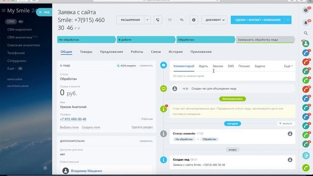
Task: Open arrow next to СДЕЛКУ + КОНТАКТ + КОМПАНИЮ
Action: click(288, 20)
